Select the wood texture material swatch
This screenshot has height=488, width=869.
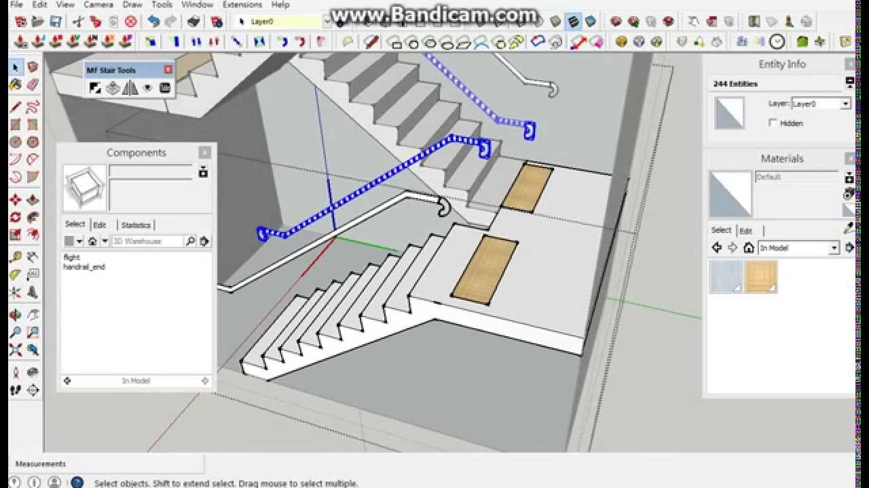tap(761, 277)
